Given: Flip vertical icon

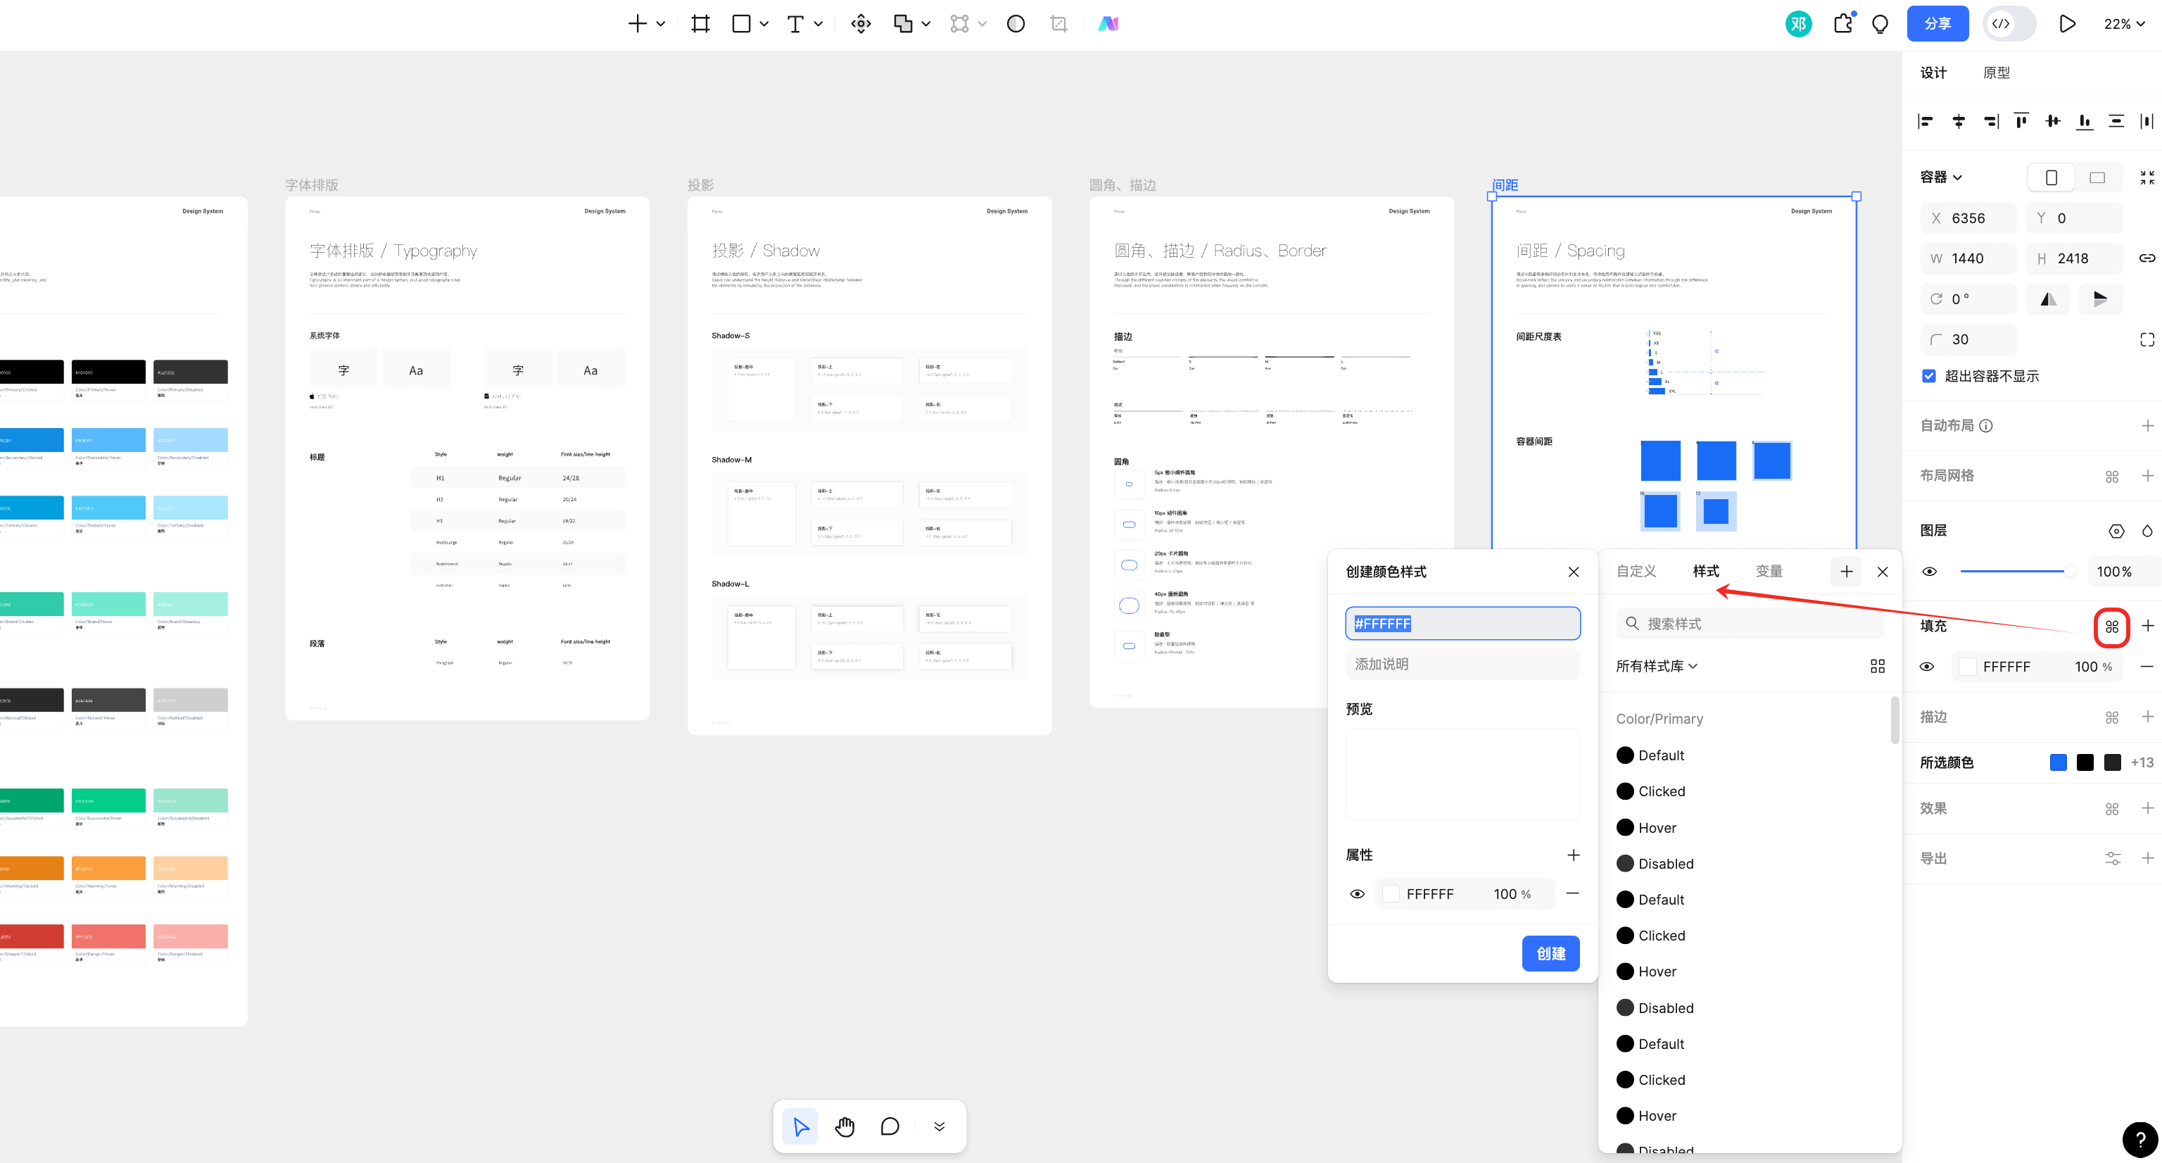Looking at the screenshot, I should (x=2100, y=299).
